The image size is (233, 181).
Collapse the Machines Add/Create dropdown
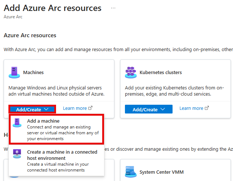[32, 109]
